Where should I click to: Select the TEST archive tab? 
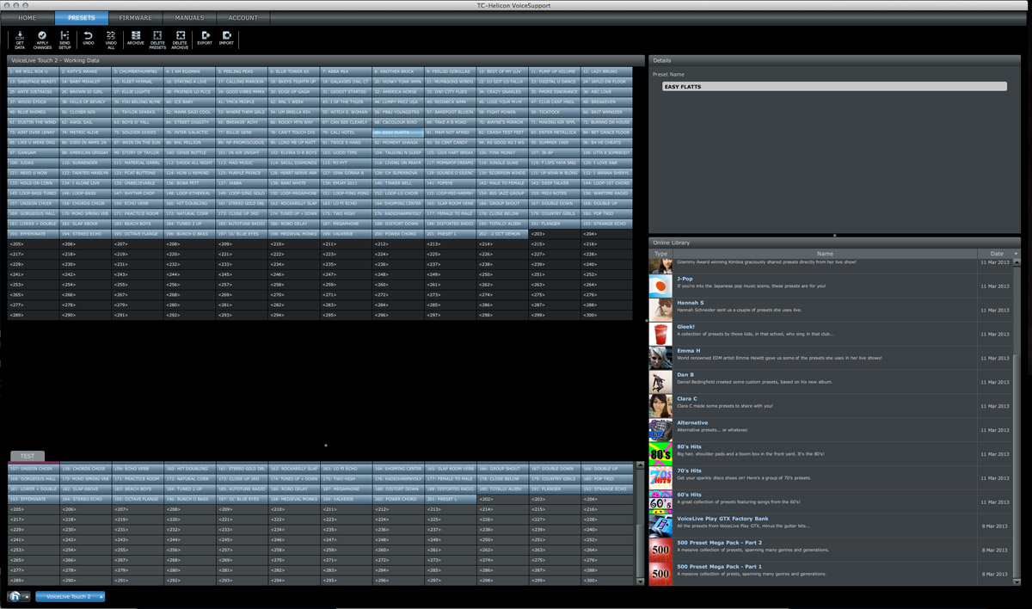28,456
